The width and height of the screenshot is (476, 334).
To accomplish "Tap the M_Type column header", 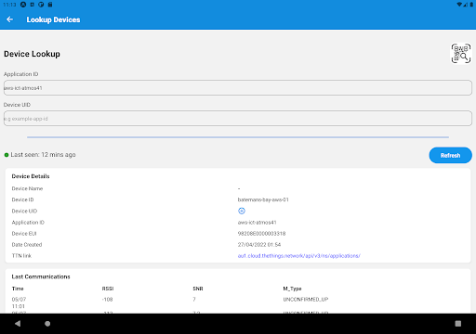I will [292, 289].
